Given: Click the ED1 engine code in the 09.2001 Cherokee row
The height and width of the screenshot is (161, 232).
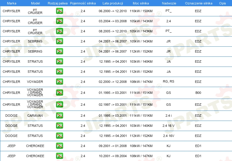Looking at the screenshot, I should [198, 146].
